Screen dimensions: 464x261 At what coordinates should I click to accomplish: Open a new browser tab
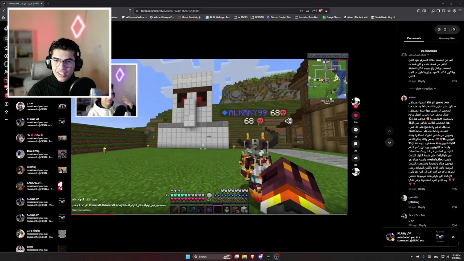tap(48, 4)
